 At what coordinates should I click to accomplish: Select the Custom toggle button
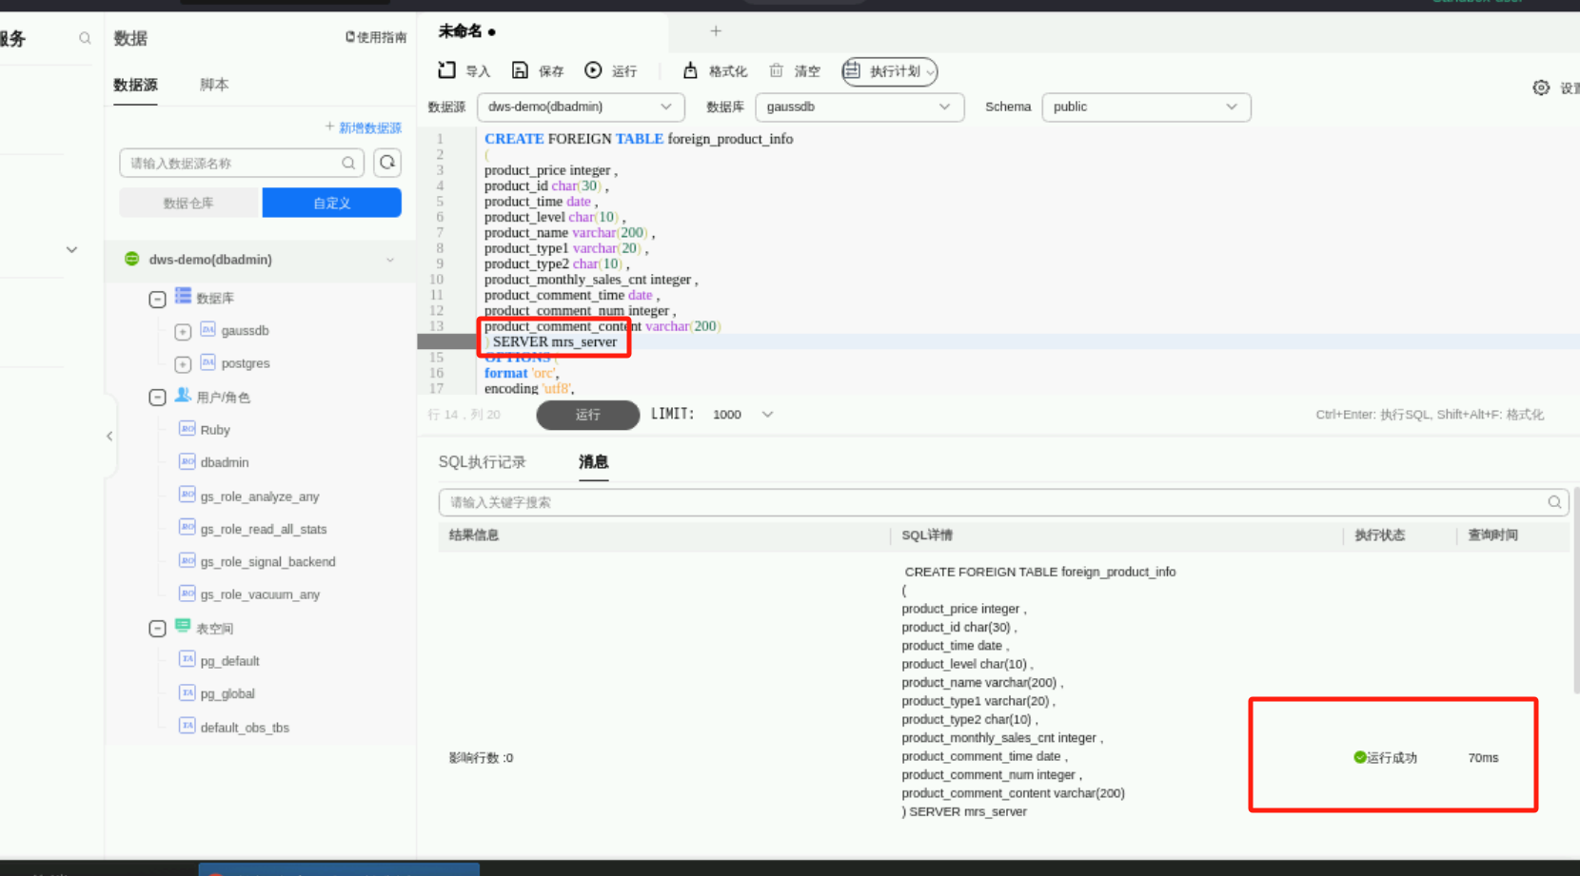(x=332, y=203)
